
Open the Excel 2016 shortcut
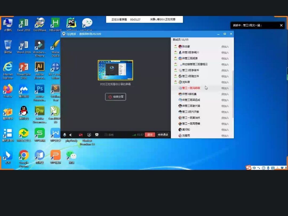point(24,23)
